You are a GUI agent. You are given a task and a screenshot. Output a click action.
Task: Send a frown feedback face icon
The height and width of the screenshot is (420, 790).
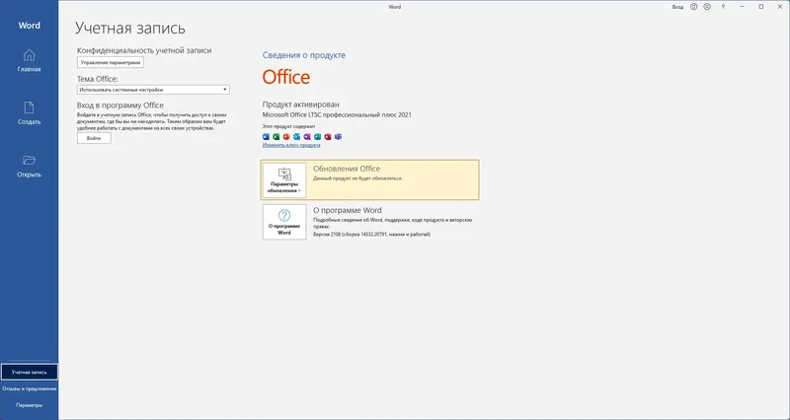coord(707,7)
